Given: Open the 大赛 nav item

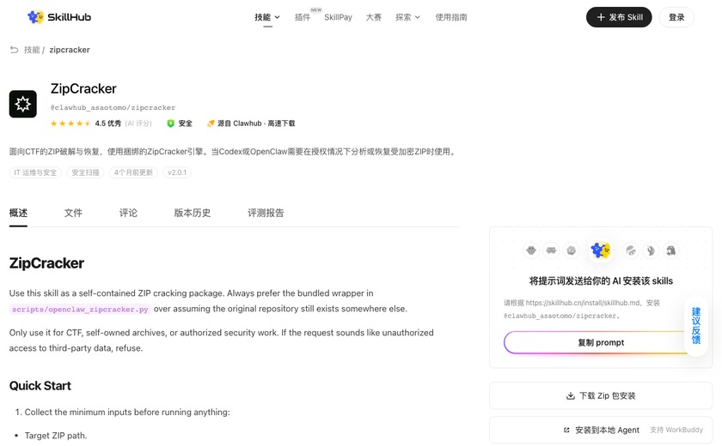Looking at the screenshot, I should click(373, 17).
